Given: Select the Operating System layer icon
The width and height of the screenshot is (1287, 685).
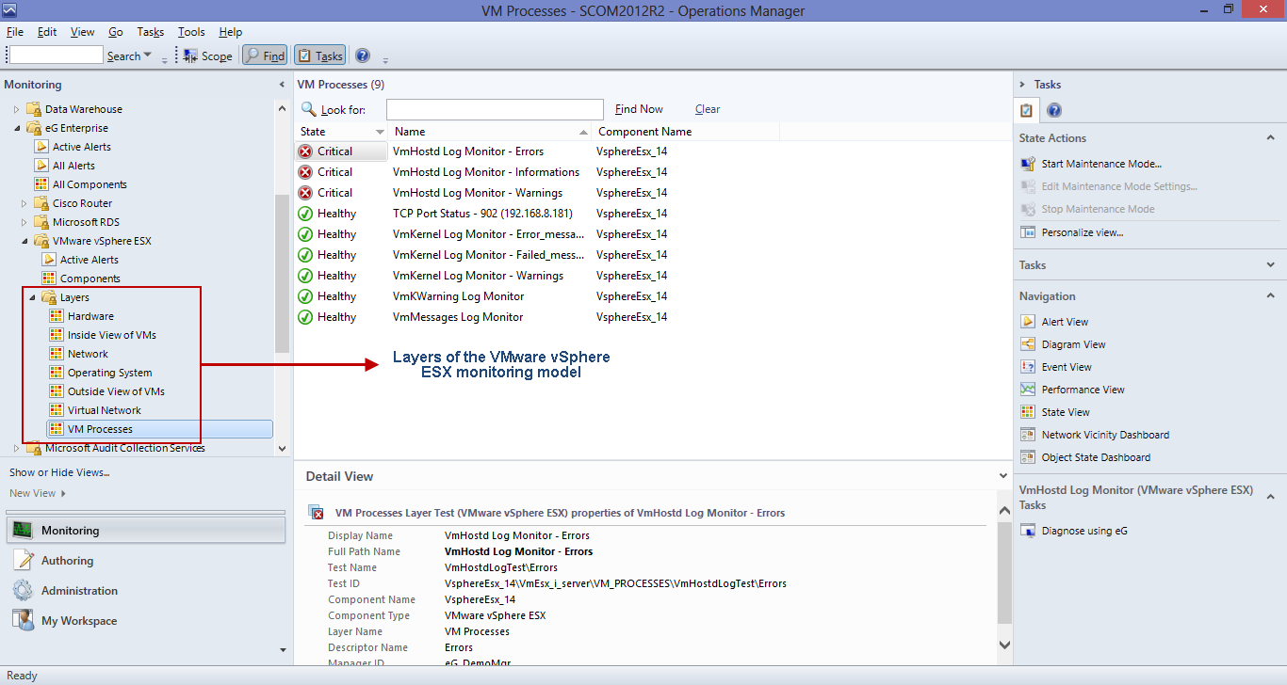Looking at the screenshot, I should pyautogui.click(x=57, y=373).
